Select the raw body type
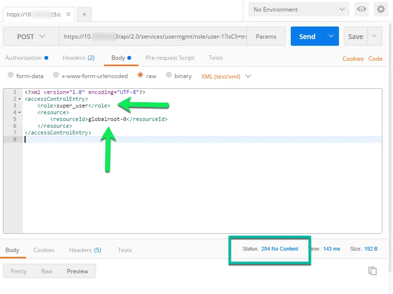393x294 pixels. point(140,76)
